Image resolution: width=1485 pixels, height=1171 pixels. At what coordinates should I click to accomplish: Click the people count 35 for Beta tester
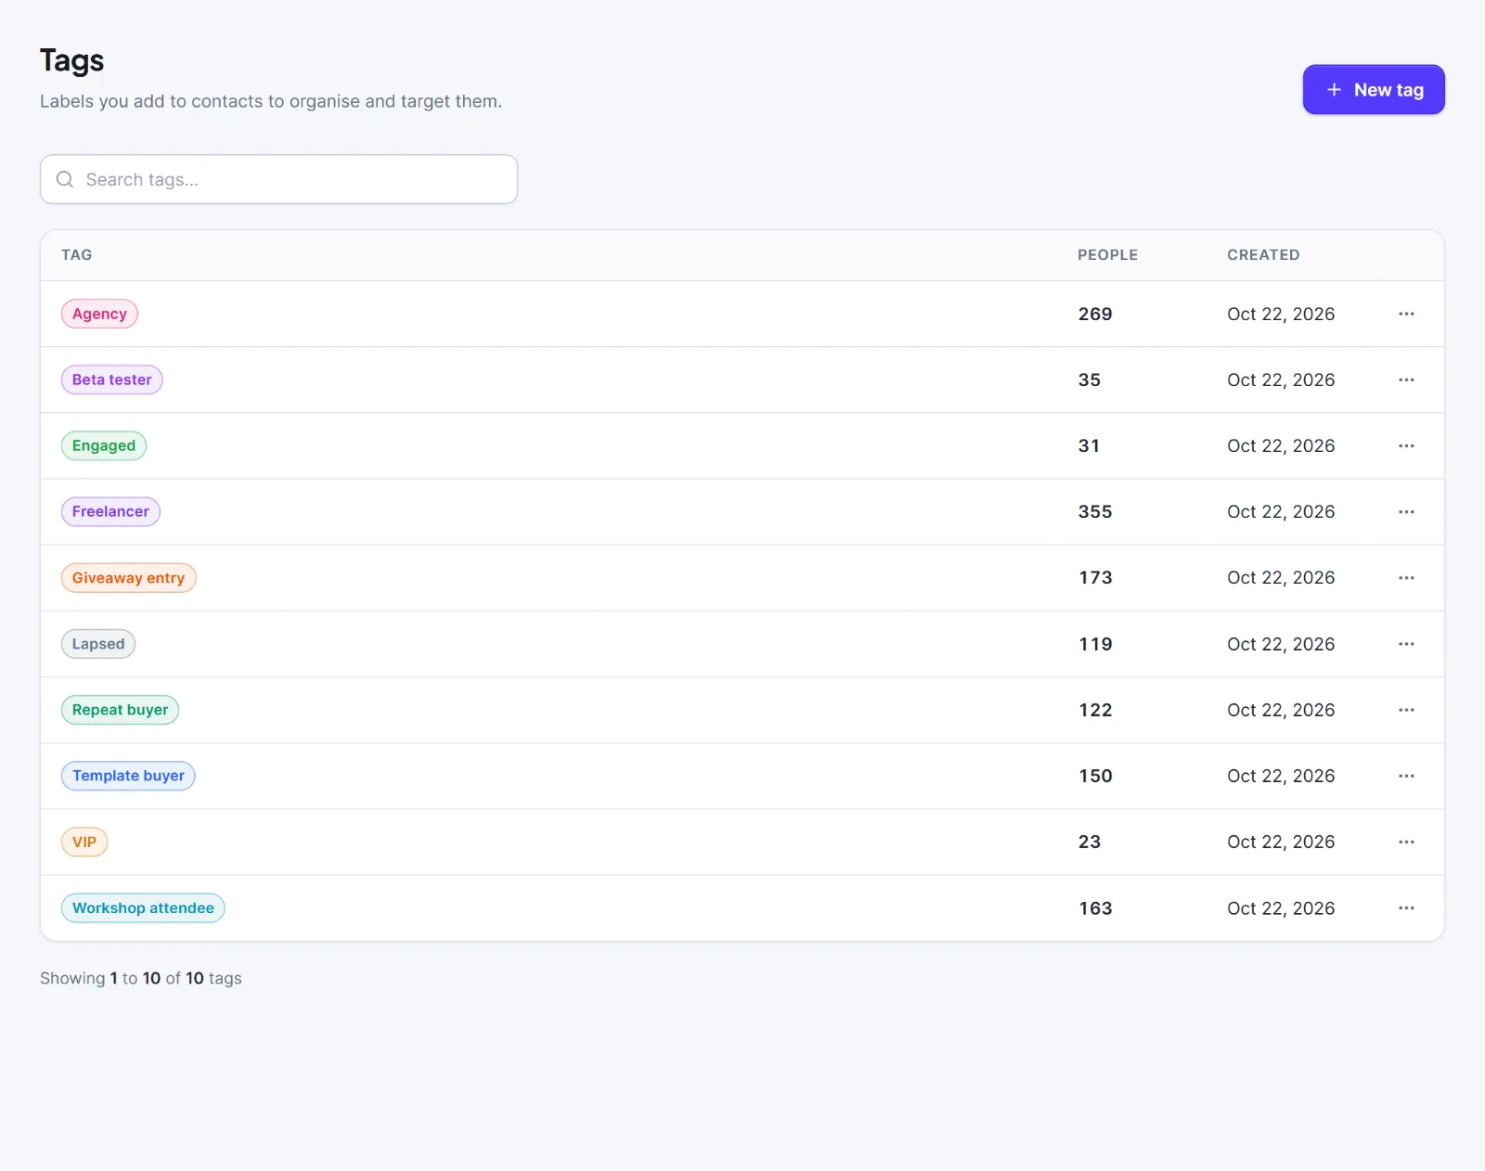pyautogui.click(x=1090, y=380)
